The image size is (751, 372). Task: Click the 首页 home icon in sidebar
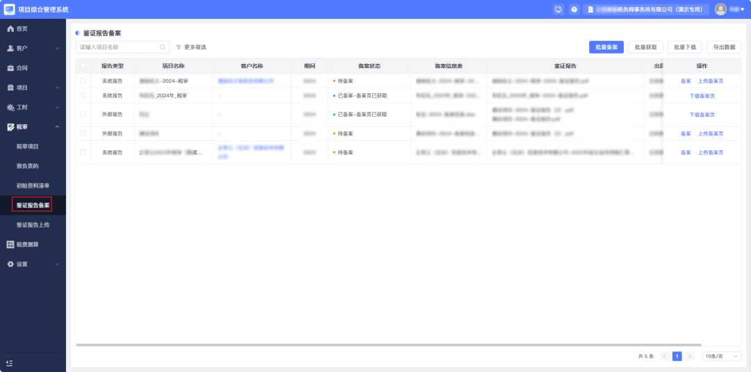tap(10, 29)
